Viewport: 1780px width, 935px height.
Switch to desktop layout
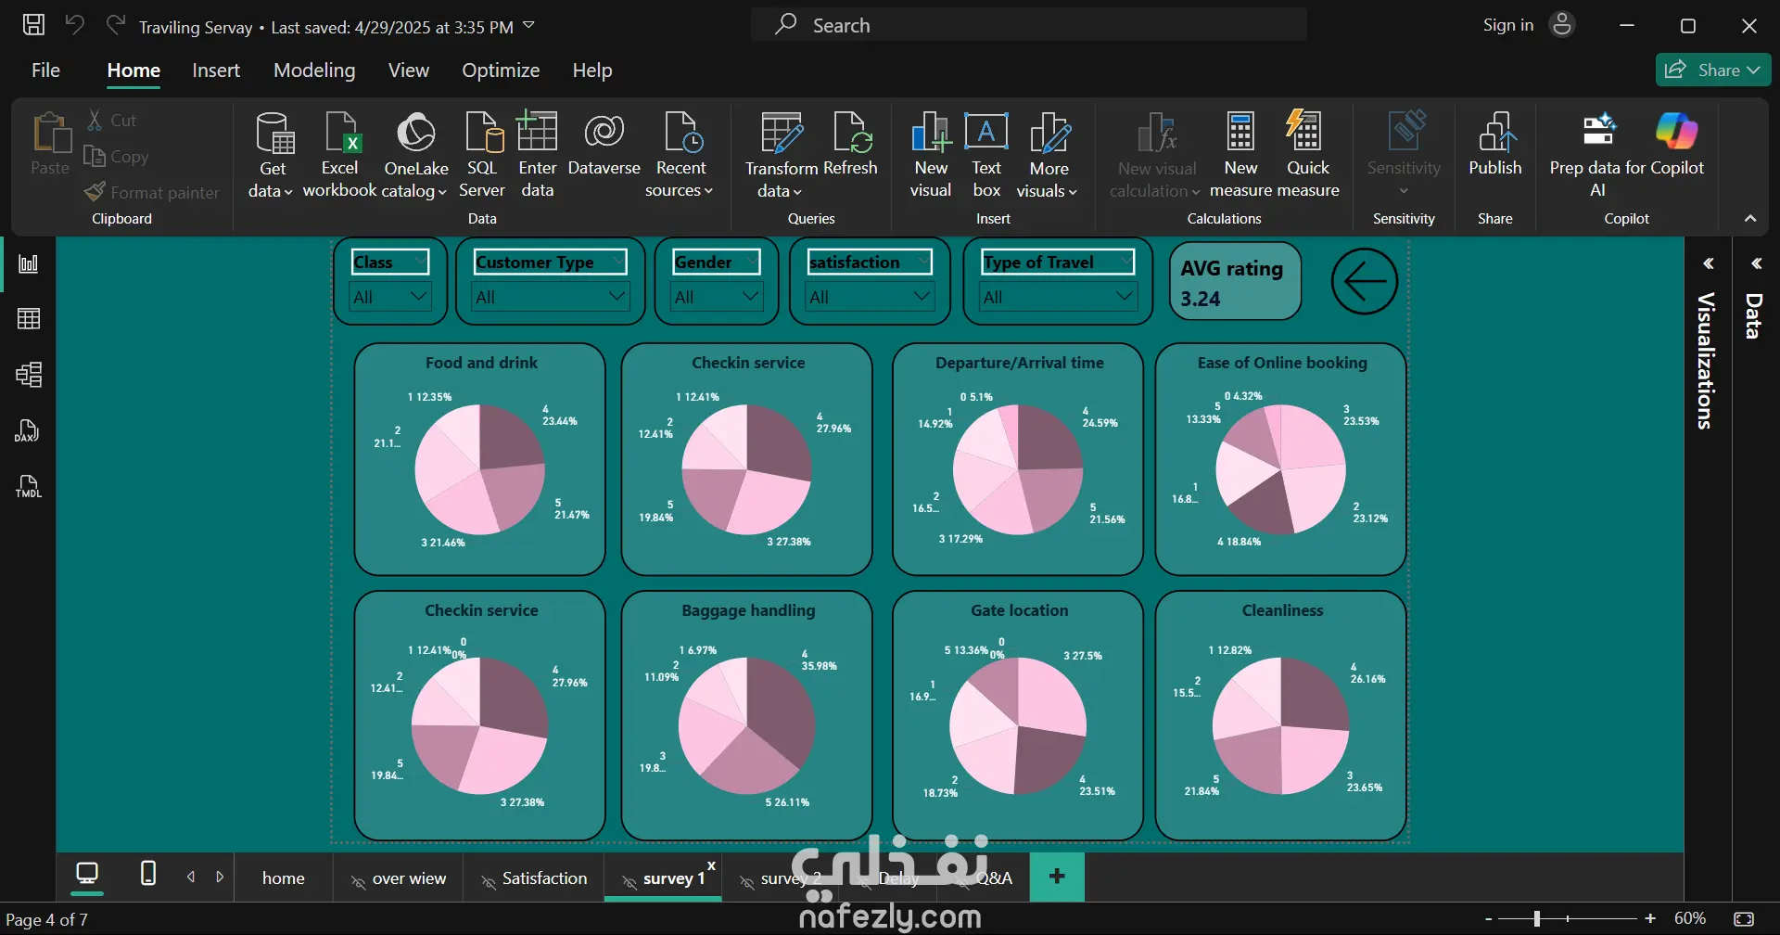(x=87, y=874)
